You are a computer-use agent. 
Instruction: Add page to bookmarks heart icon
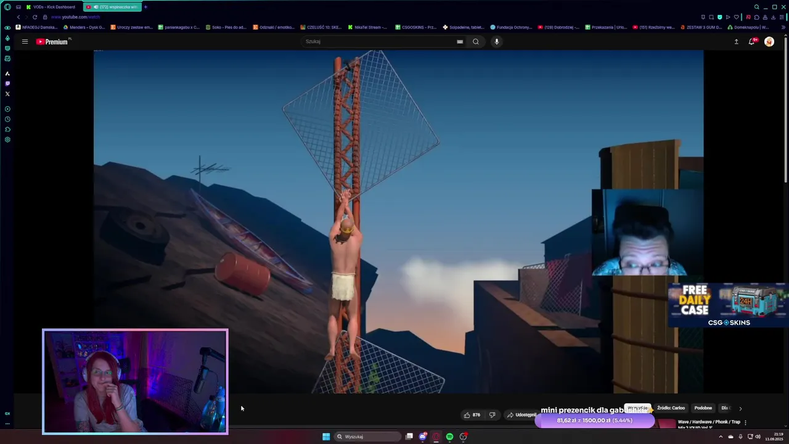(x=736, y=17)
